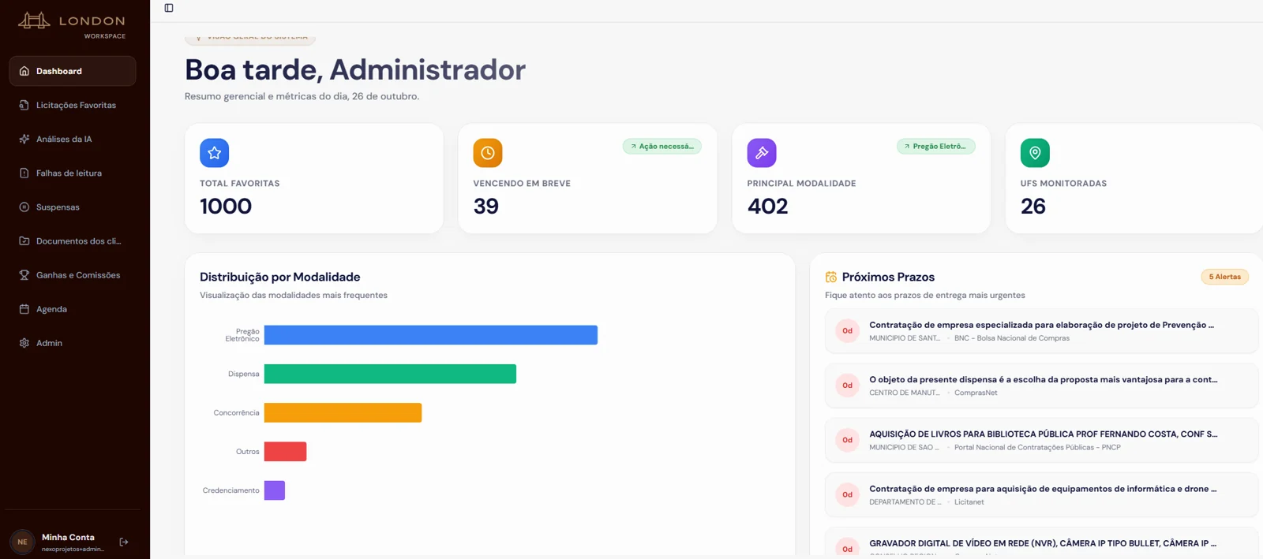Click the UFs Monitoradas value 26
Screen dimensions: 1263x559
point(1033,206)
